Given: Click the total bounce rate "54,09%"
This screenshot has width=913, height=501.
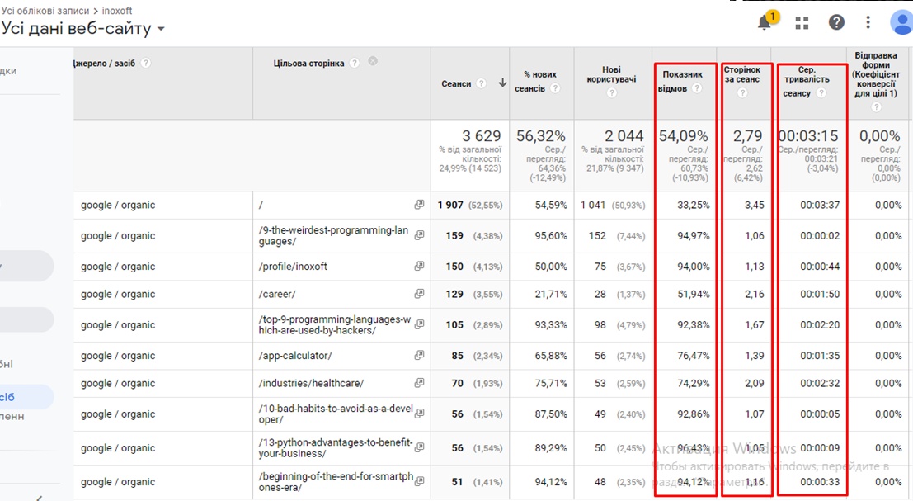Looking at the screenshot, I should click(x=683, y=135).
